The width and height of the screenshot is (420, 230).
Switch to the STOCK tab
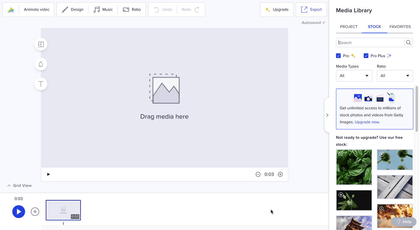coord(374,27)
